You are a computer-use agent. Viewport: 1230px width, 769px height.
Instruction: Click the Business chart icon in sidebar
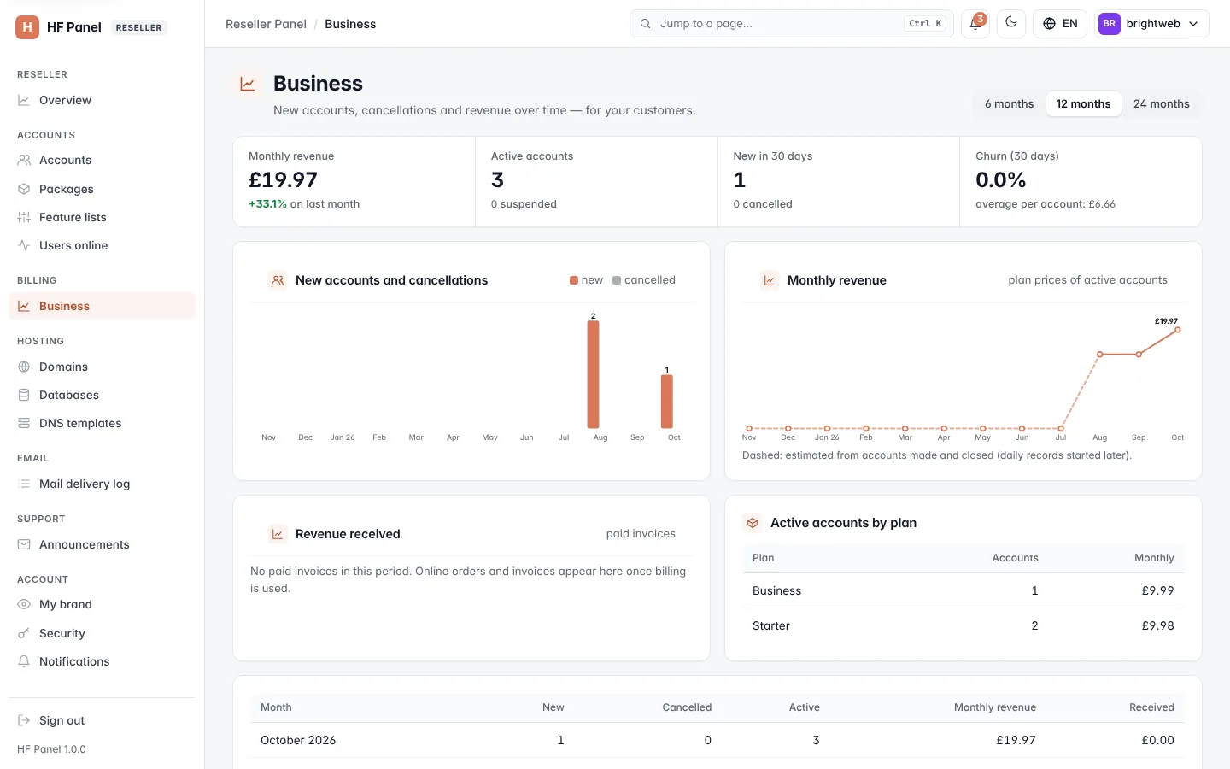(24, 306)
